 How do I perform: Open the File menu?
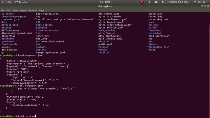[3, 10]
